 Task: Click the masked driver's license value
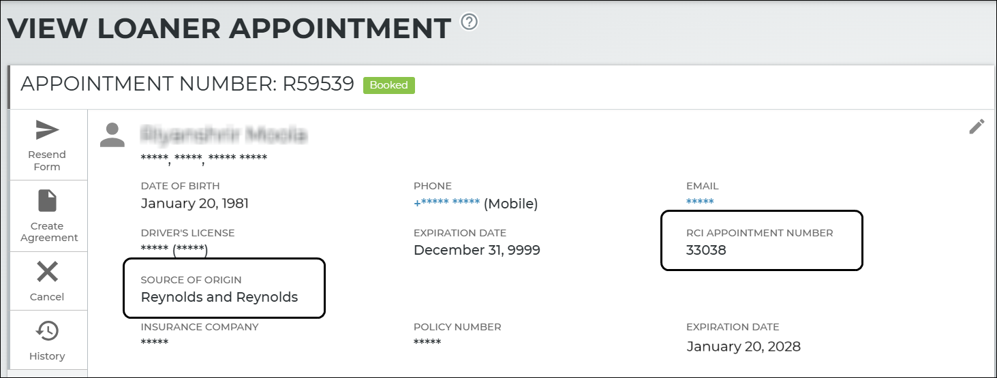174,249
